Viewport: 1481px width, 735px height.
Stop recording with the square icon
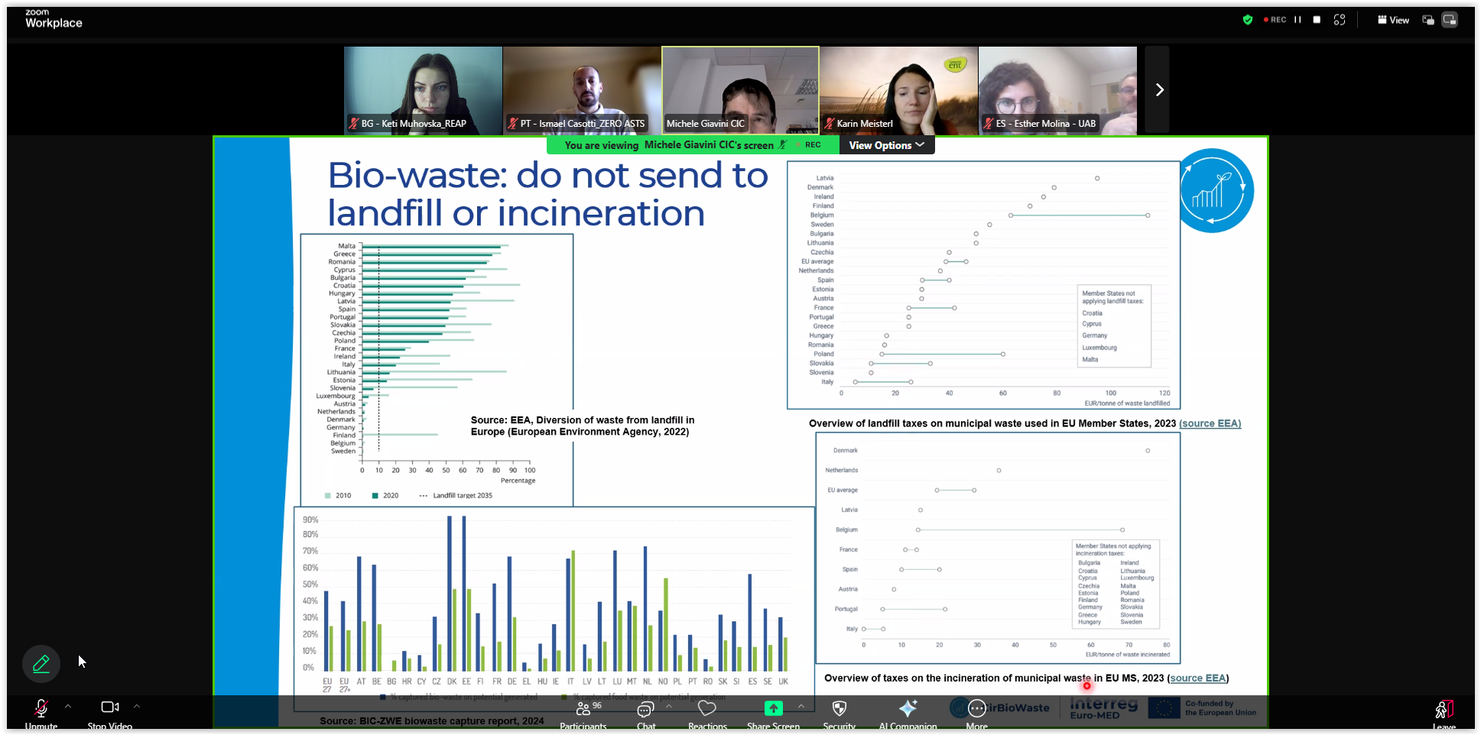point(1317,20)
